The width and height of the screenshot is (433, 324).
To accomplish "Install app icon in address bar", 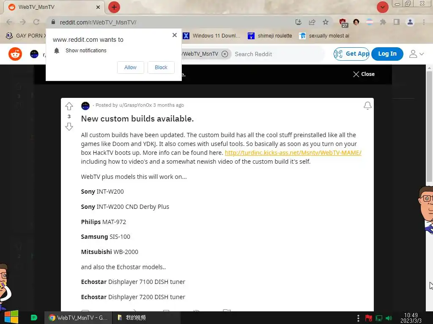I will tap(298, 22).
